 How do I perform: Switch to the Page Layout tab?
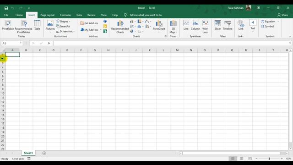point(48,15)
